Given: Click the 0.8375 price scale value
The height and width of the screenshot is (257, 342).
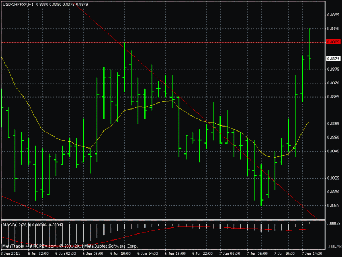Looking at the screenshot, I should tap(333, 69).
